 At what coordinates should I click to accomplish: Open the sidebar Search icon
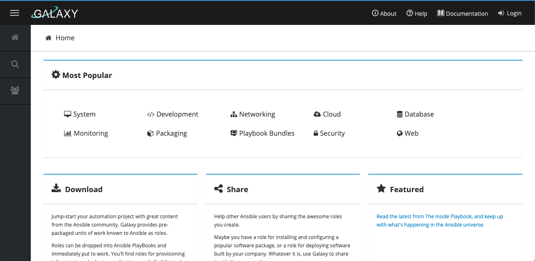point(15,64)
